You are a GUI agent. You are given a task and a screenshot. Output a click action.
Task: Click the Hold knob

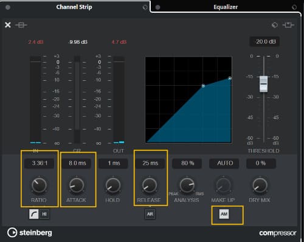point(113,185)
